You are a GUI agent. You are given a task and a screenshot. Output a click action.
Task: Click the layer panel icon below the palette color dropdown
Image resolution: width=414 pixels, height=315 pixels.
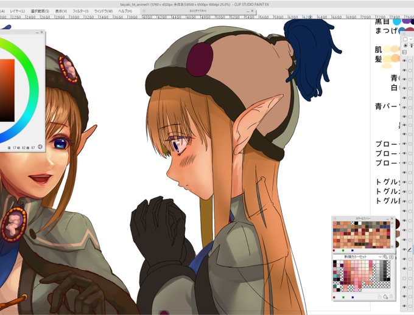coord(406,46)
